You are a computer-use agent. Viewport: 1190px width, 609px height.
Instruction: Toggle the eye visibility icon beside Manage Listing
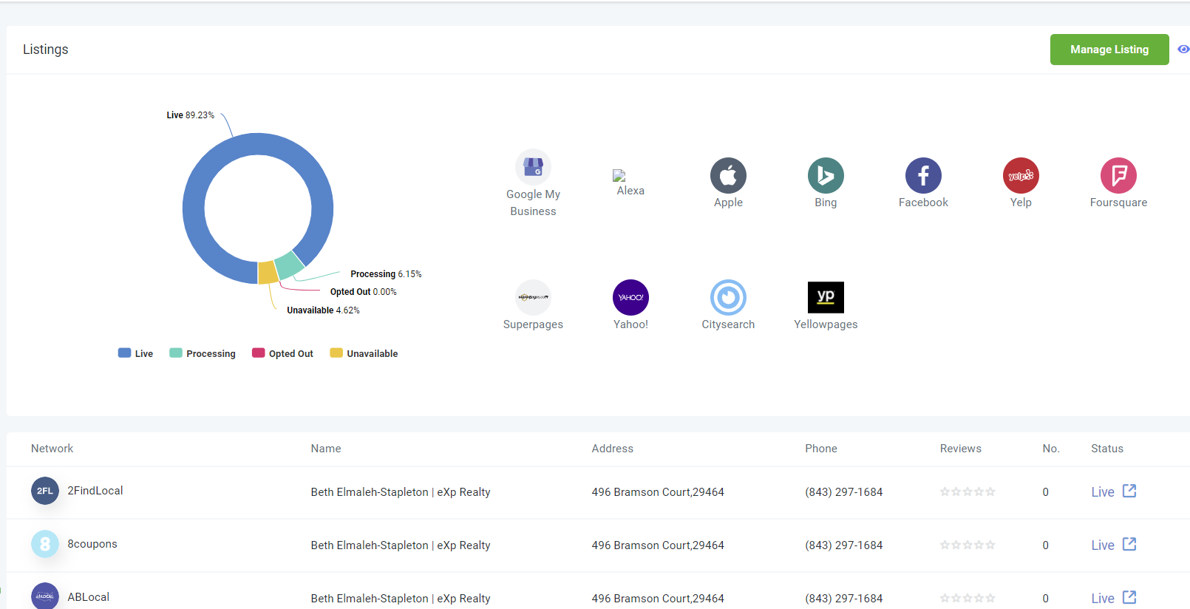[x=1183, y=50]
